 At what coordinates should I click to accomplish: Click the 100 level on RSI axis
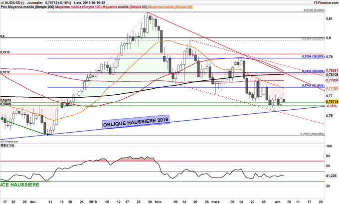[329, 146]
